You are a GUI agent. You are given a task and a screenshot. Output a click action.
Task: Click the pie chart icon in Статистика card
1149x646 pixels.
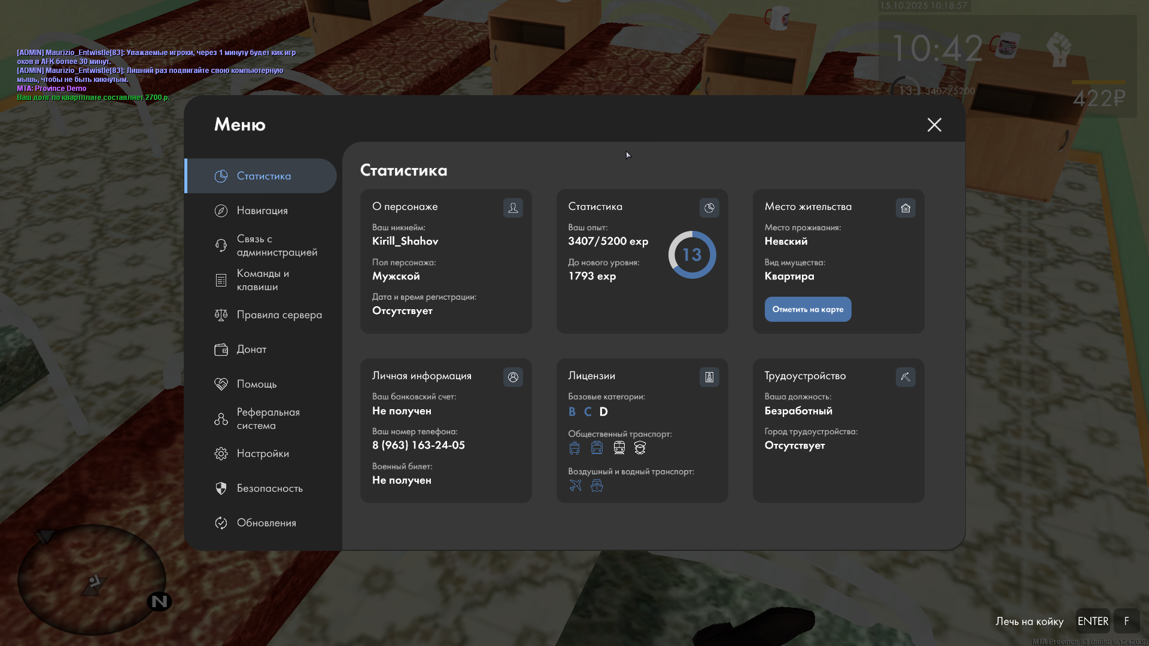(x=709, y=208)
